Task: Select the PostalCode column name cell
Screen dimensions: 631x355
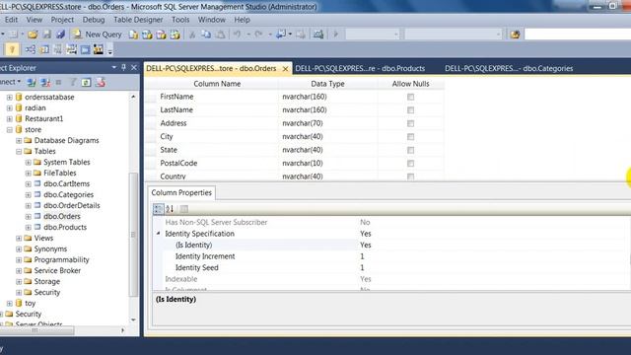Action: tap(217, 164)
